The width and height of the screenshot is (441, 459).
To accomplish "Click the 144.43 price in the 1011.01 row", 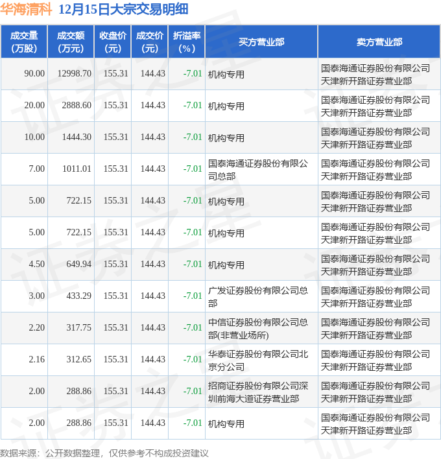I will (x=153, y=169).
